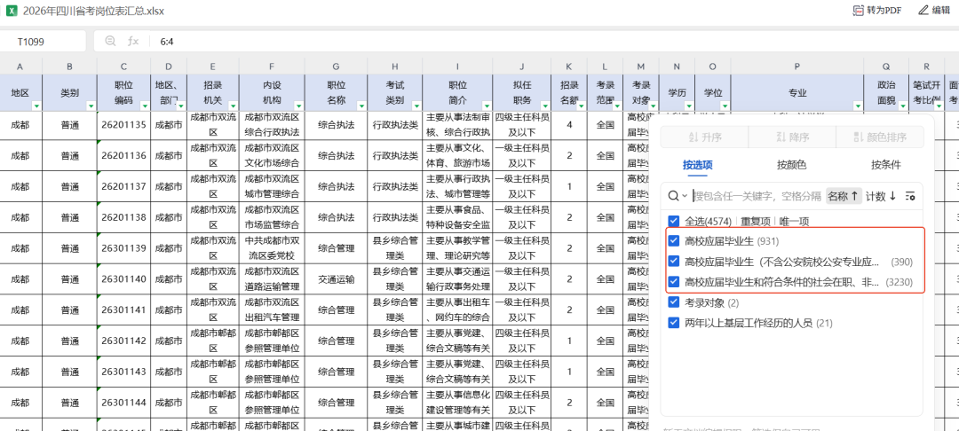Open the filter panel settings icon
Image resolution: width=959 pixels, height=431 pixels.
(910, 196)
